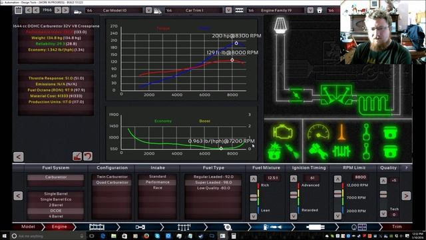This screenshot has height=240, width=426.
Task: Open the calendar icon in top bar
Action: point(18,11)
